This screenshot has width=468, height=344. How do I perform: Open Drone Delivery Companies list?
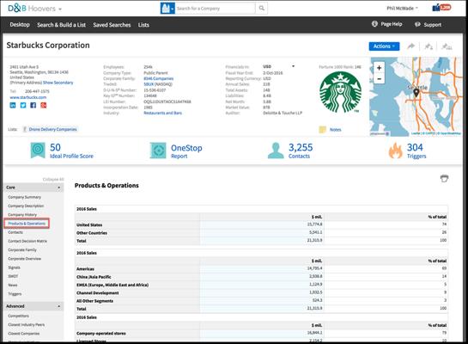coord(53,129)
